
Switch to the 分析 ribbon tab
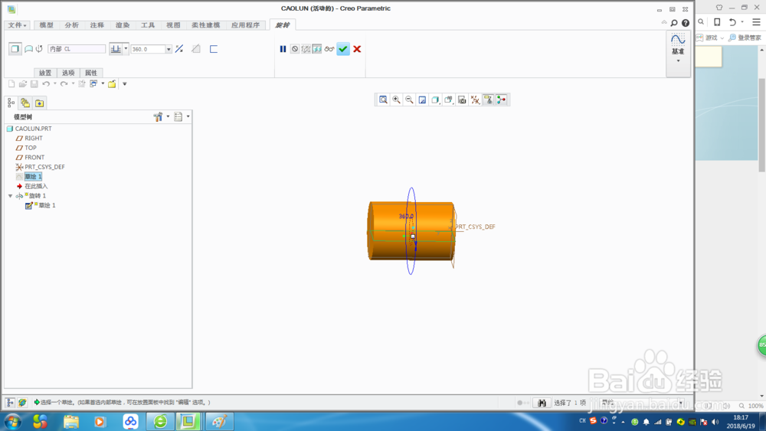72,25
